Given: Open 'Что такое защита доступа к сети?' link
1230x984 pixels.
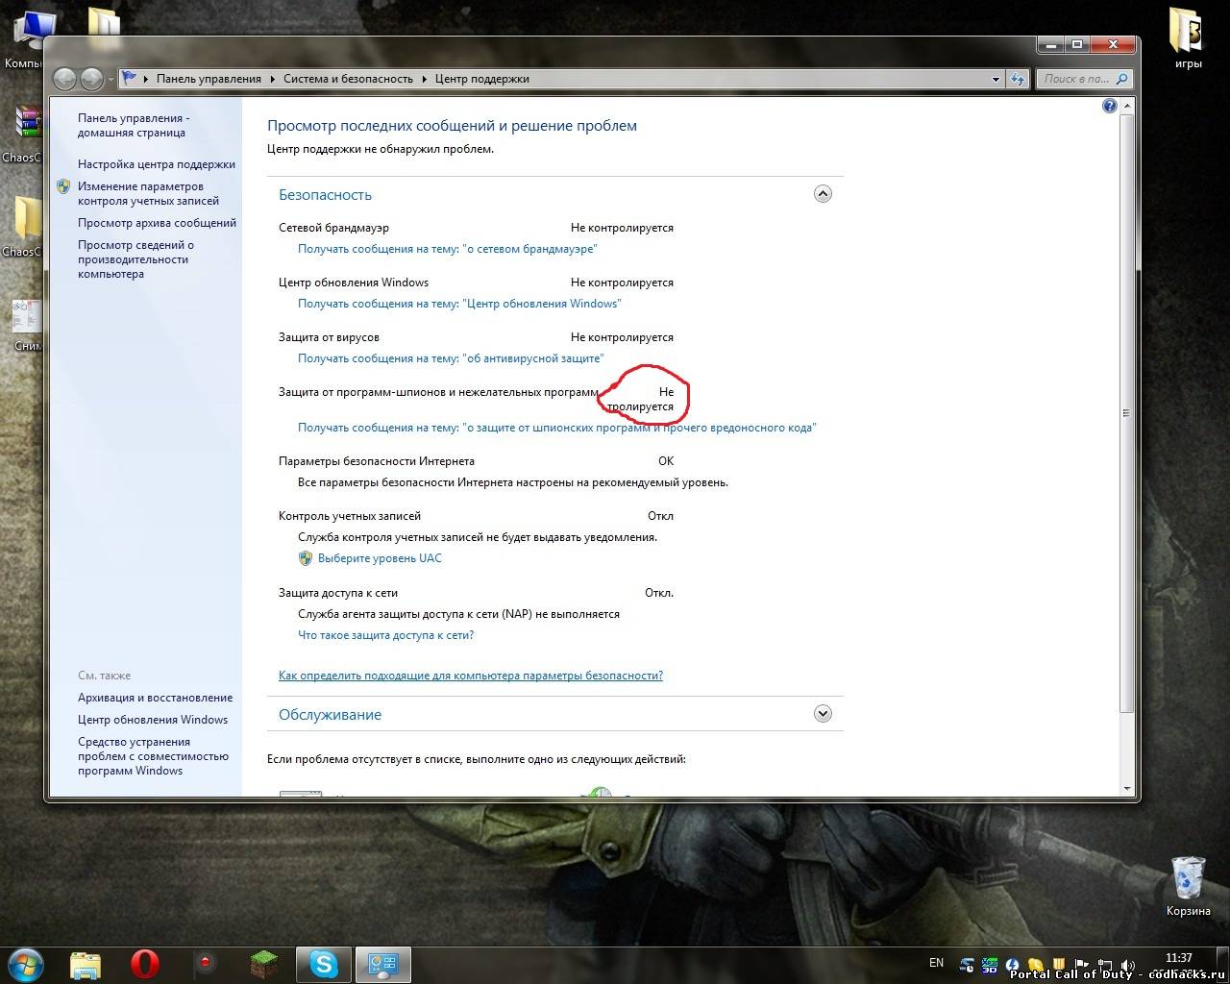Looking at the screenshot, I should (385, 635).
